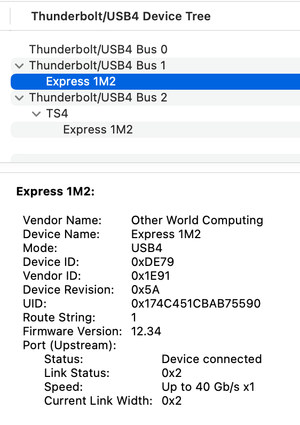This screenshot has height=425, width=300.
Task: Select Express 1M2 nested under TS4
Action: (x=155, y=130)
